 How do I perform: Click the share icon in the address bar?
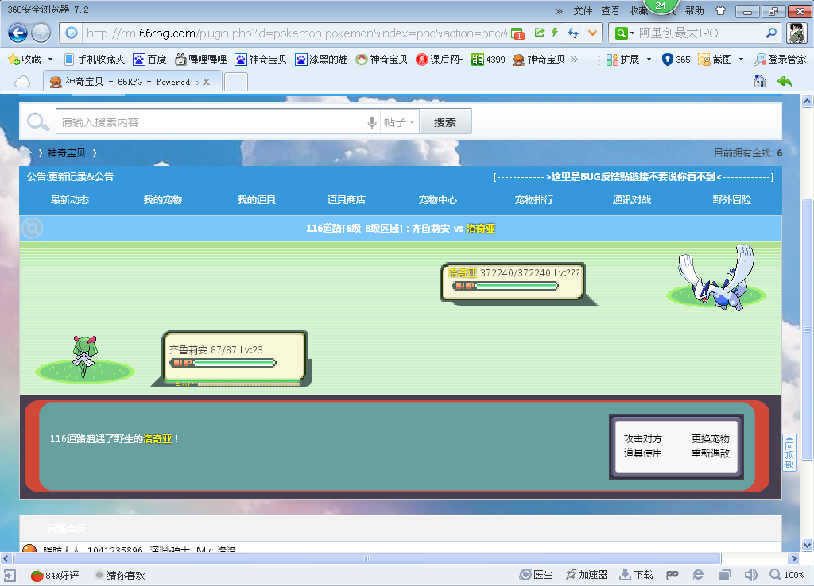point(540,33)
